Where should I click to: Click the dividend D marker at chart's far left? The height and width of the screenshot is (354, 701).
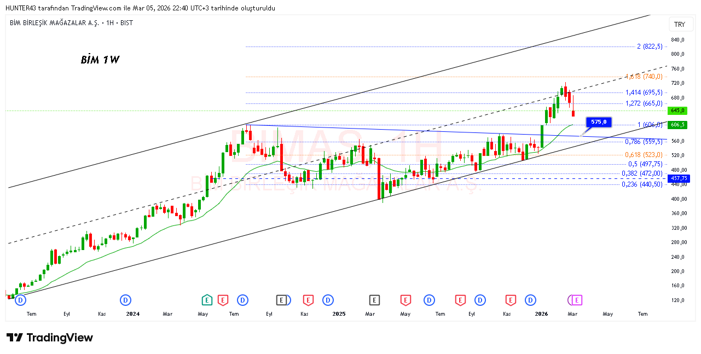coord(21,300)
